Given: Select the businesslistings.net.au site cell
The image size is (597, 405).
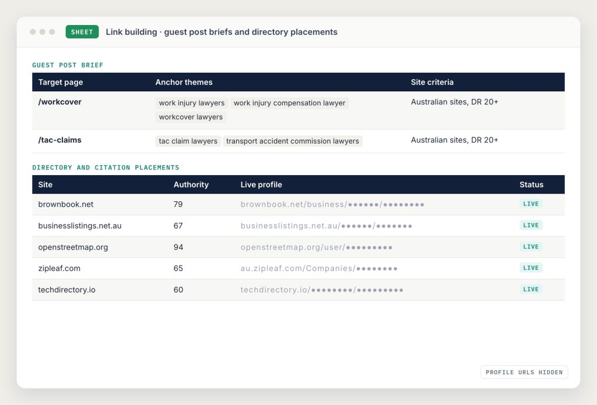Looking at the screenshot, I should point(79,226).
